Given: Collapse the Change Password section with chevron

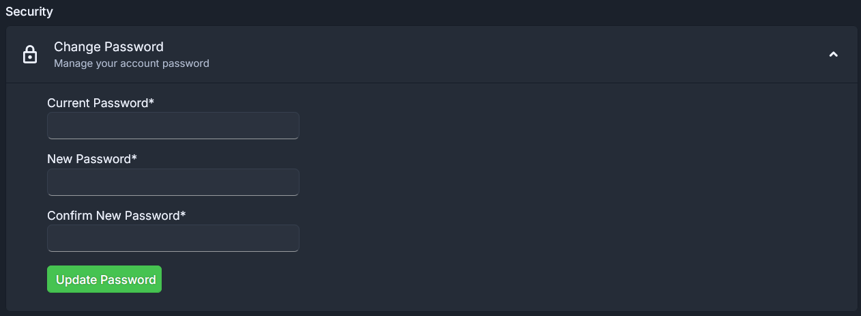Looking at the screenshot, I should point(833,55).
